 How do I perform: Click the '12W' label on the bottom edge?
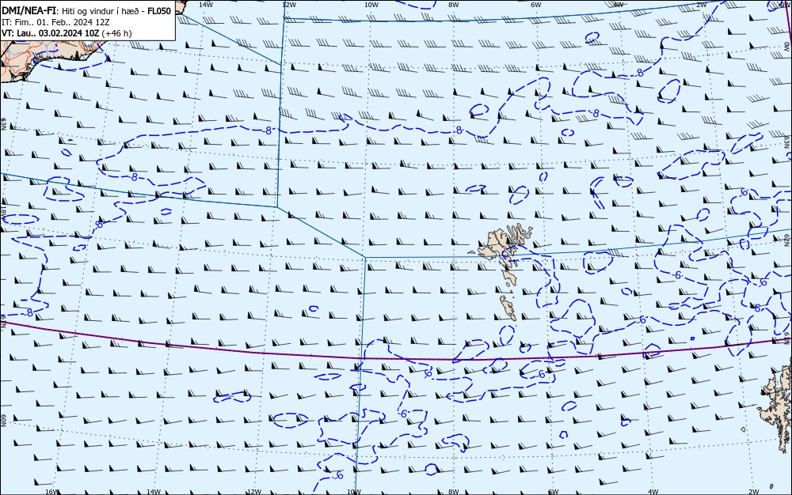[254, 492]
